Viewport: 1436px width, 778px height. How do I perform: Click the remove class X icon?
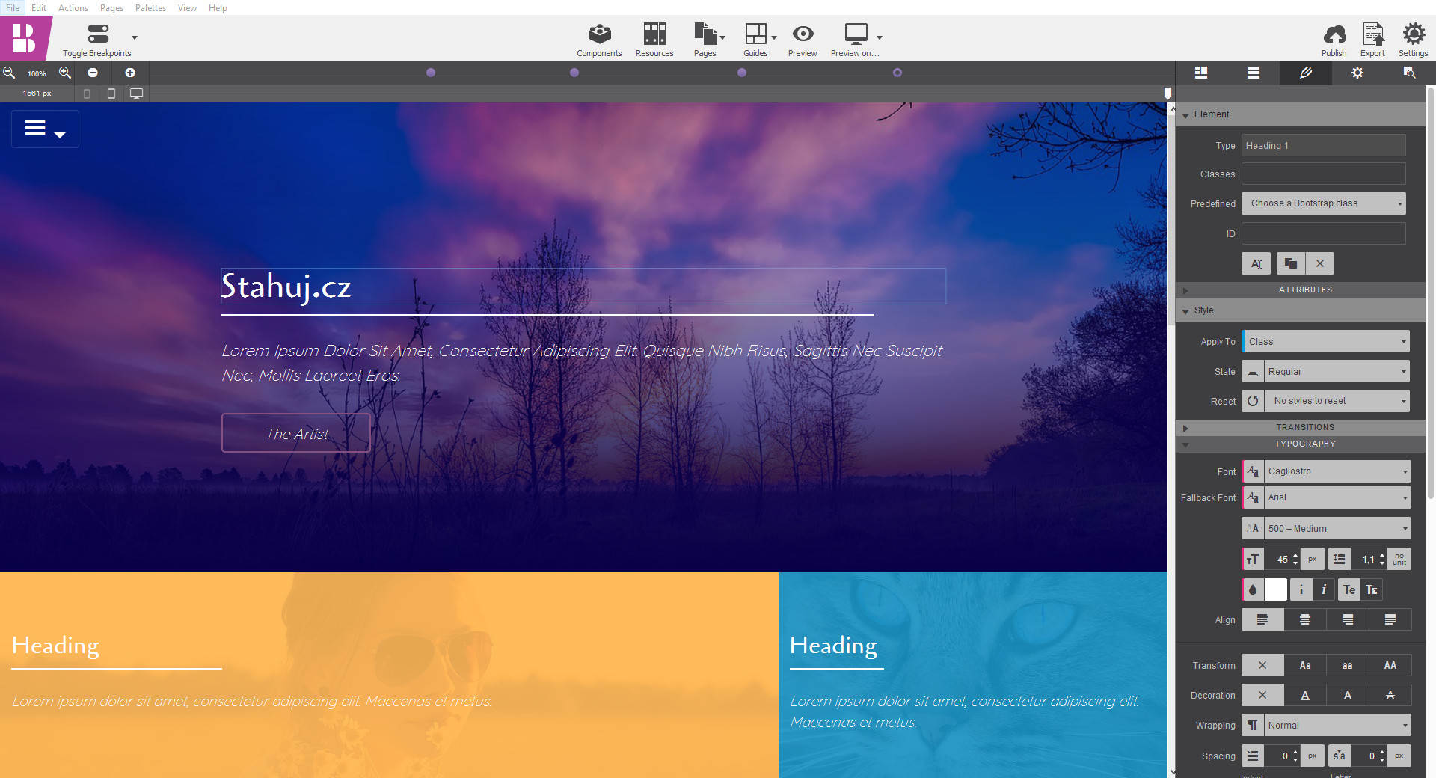point(1320,263)
